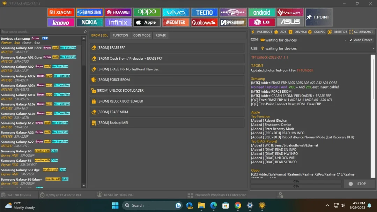
Task: Expand the COM port dropdown
Action: (x=345, y=40)
